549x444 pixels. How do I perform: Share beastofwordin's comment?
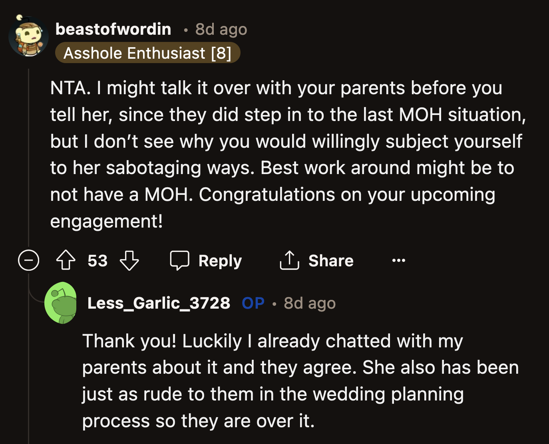317,261
